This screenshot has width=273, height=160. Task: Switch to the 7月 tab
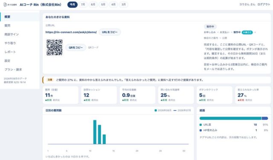point(83,5)
